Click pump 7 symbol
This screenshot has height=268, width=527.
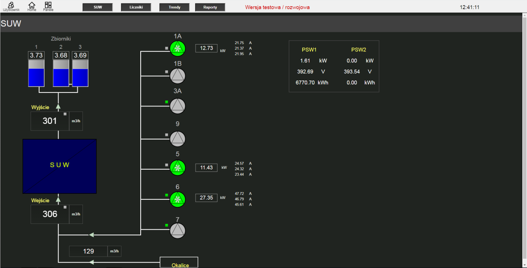point(178,230)
